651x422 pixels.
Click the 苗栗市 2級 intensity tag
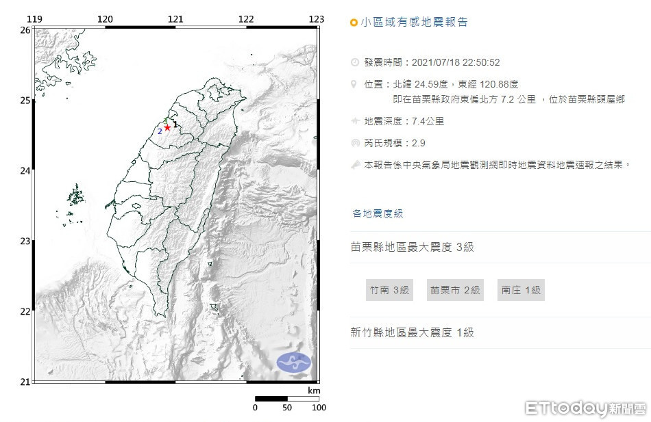point(454,290)
